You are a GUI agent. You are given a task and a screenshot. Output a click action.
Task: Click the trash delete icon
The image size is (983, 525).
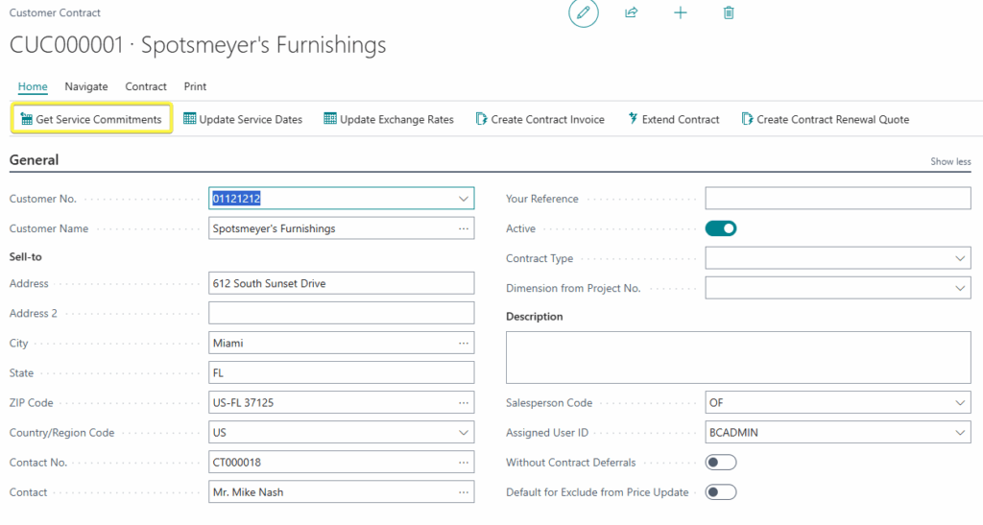(x=729, y=12)
